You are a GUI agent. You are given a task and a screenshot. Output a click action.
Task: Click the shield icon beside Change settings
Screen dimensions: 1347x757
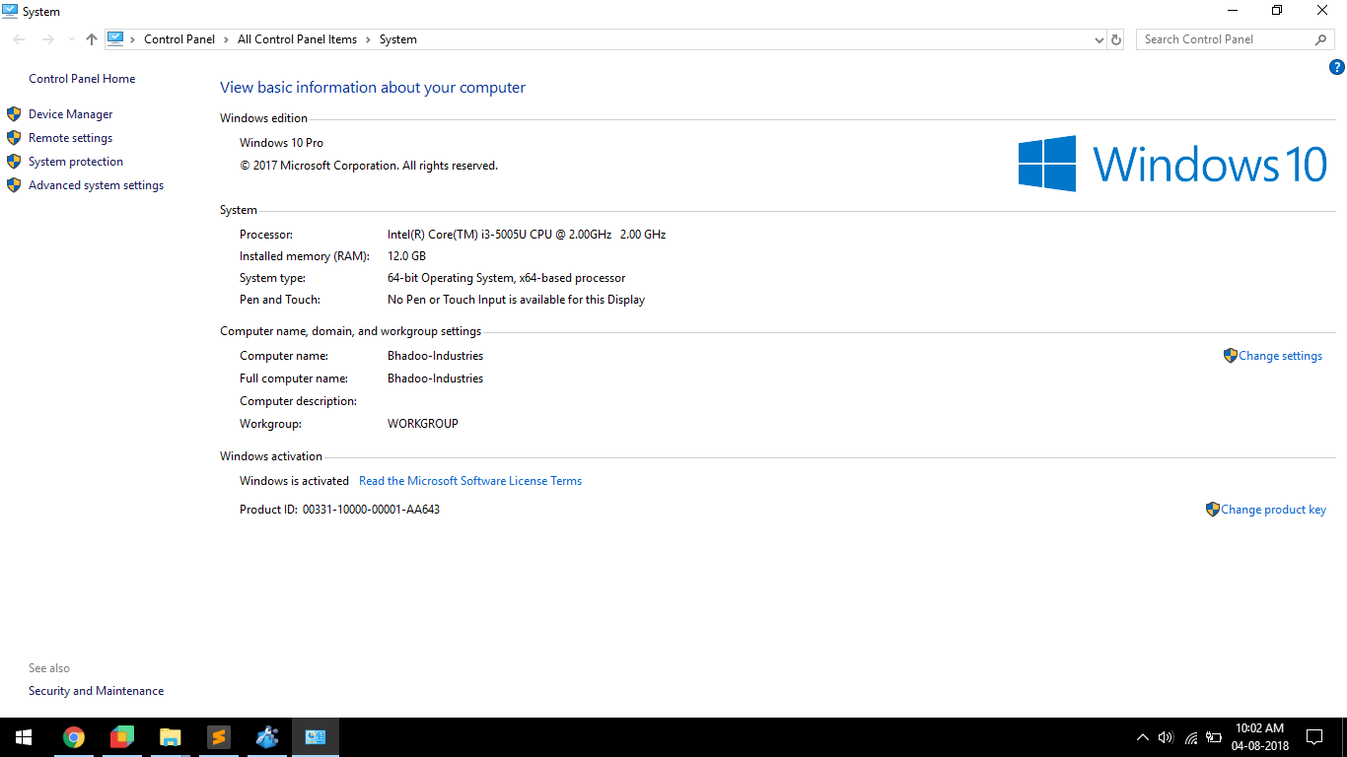1230,356
